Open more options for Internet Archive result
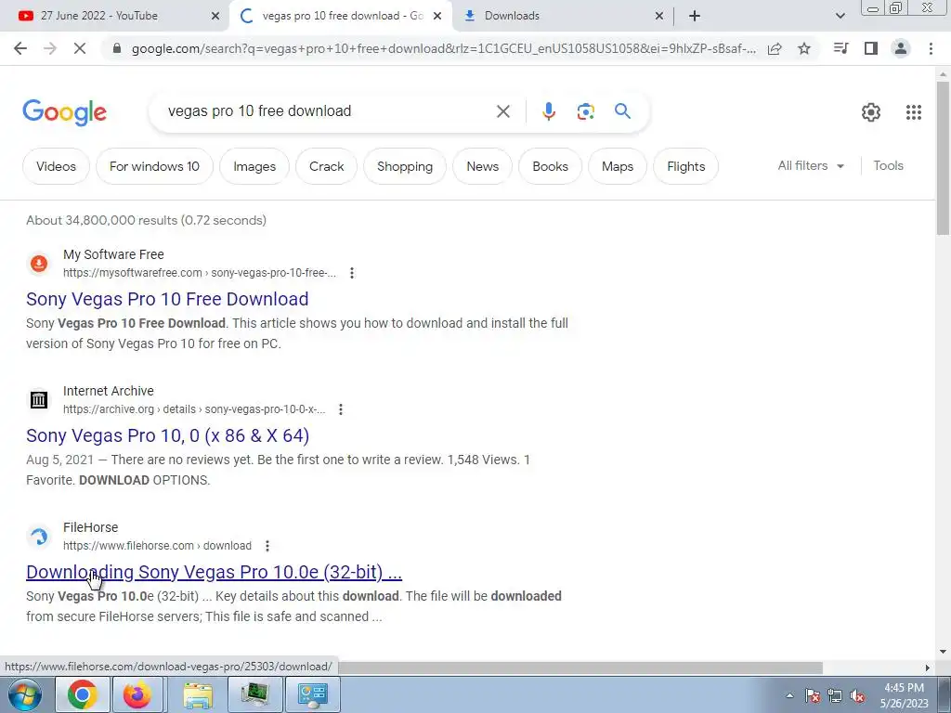 (341, 409)
